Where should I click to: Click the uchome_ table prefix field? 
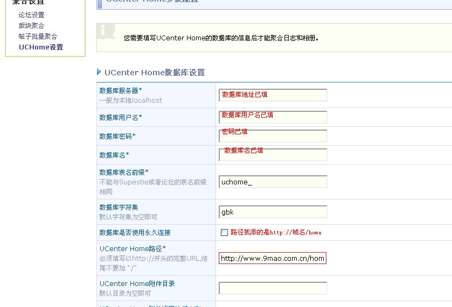(273, 182)
